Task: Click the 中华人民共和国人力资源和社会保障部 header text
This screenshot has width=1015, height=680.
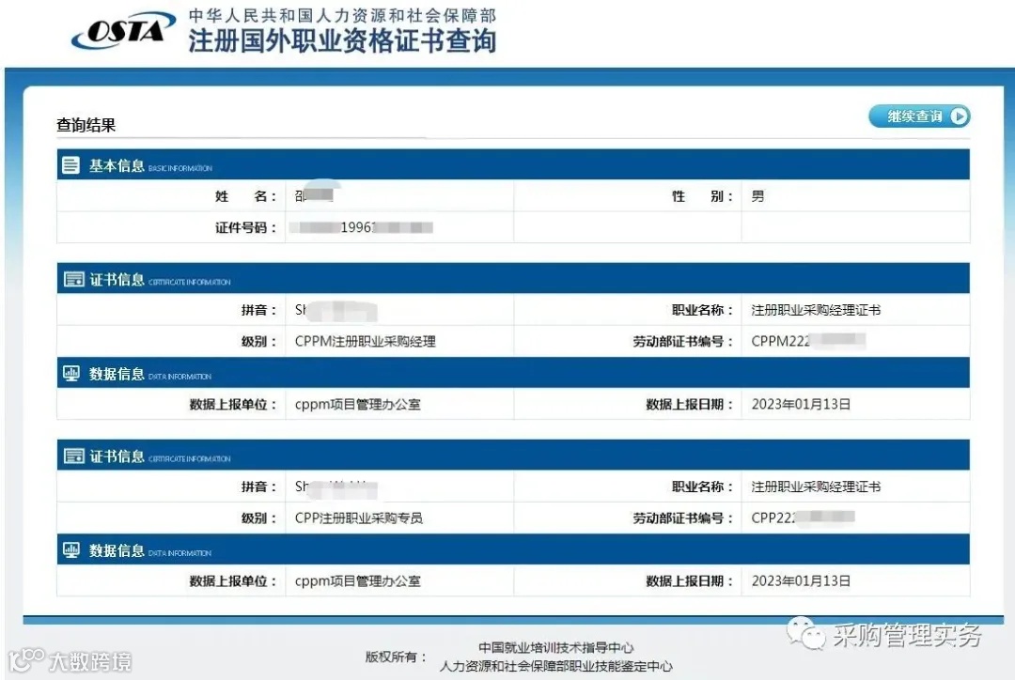Action: point(342,15)
